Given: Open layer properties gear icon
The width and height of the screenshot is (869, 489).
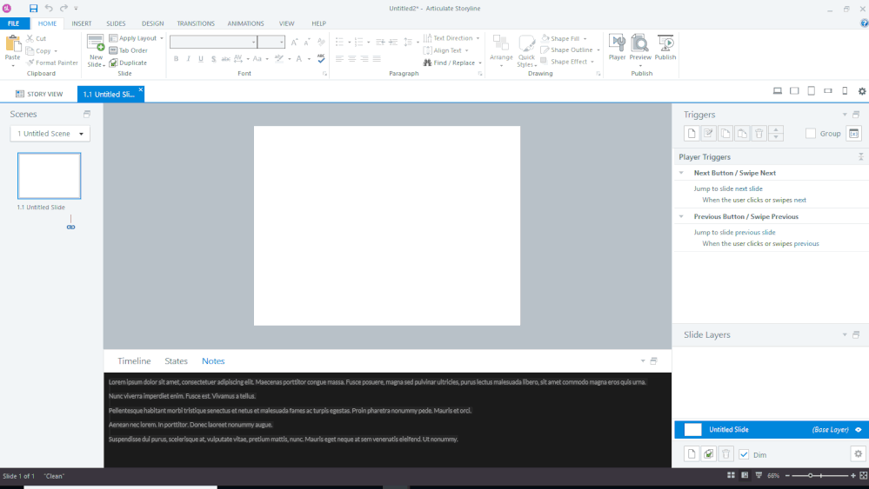Looking at the screenshot, I should coord(858,453).
